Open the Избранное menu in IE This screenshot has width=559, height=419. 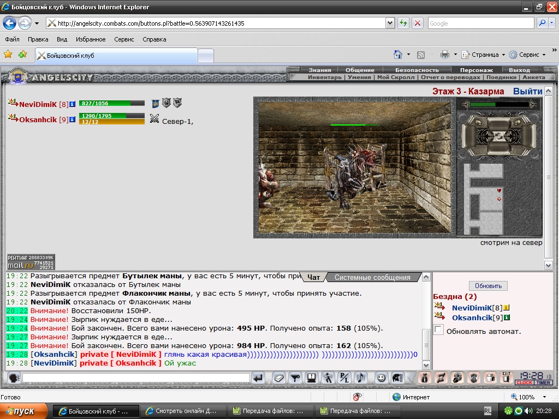91,39
